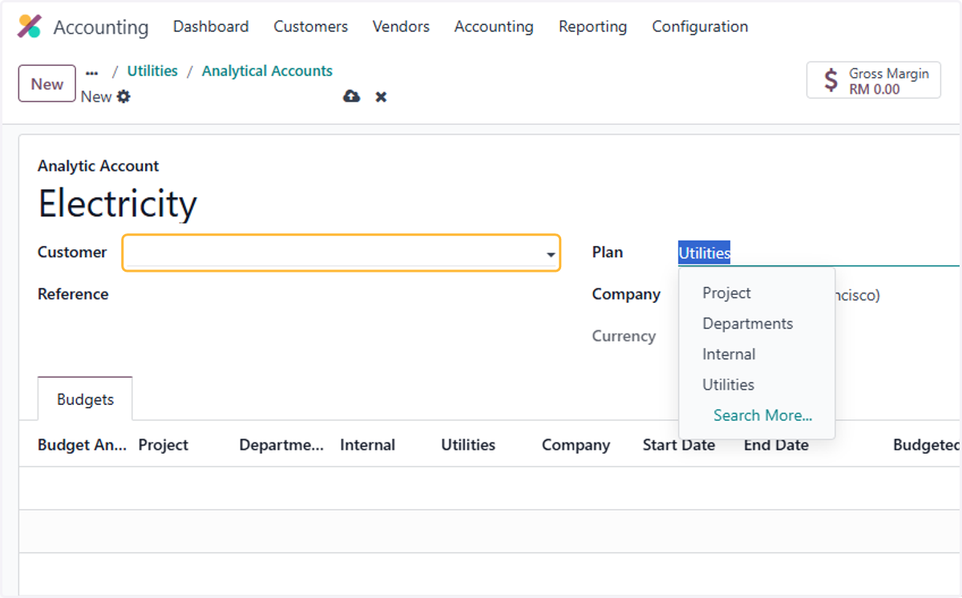
Task: Click the New button
Action: (47, 83)
